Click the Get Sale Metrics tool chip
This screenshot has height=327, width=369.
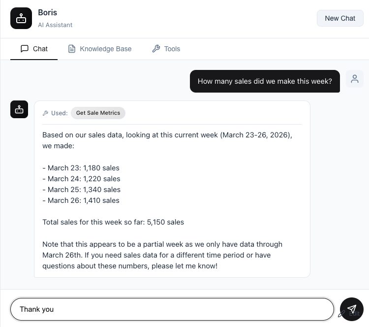[98, 113]
